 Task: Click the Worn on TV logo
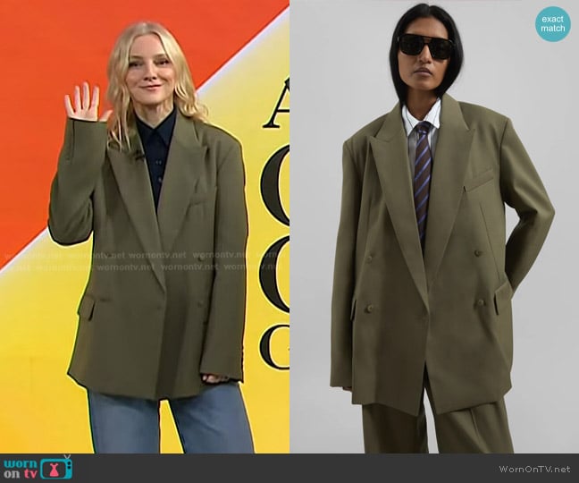pyautogui.click(x=38, y=468)
